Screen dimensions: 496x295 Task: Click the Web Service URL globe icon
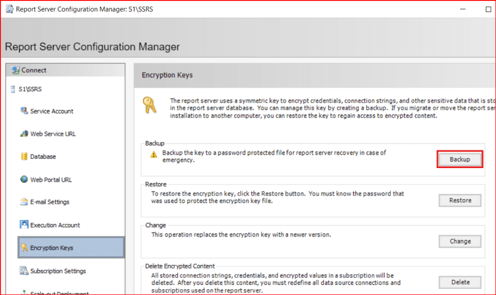pyautogui.click(x=24, y=134)
